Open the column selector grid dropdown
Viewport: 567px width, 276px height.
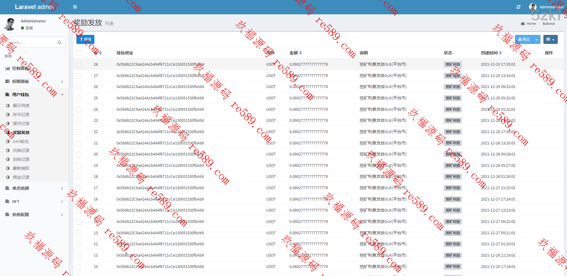[x=550, y=39]
